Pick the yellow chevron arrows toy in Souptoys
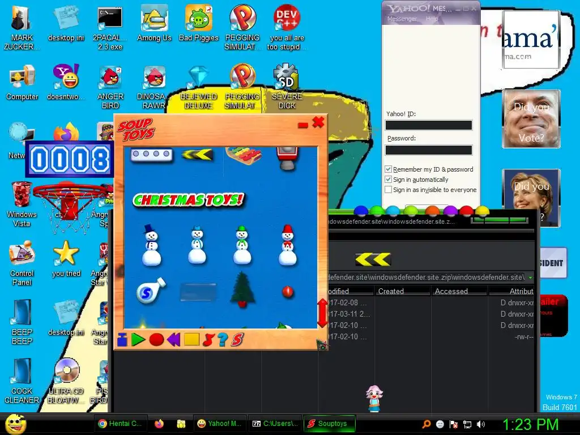The image size is (580, 435). 198,154
